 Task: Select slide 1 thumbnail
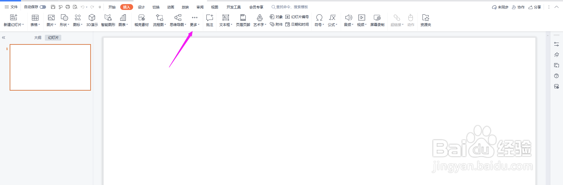pyautogui.click(x=50, y=67)
